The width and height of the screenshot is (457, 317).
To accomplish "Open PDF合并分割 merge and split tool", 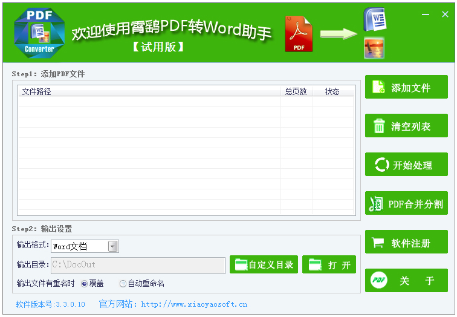I will pyautogui.click(x=406, y=204).
